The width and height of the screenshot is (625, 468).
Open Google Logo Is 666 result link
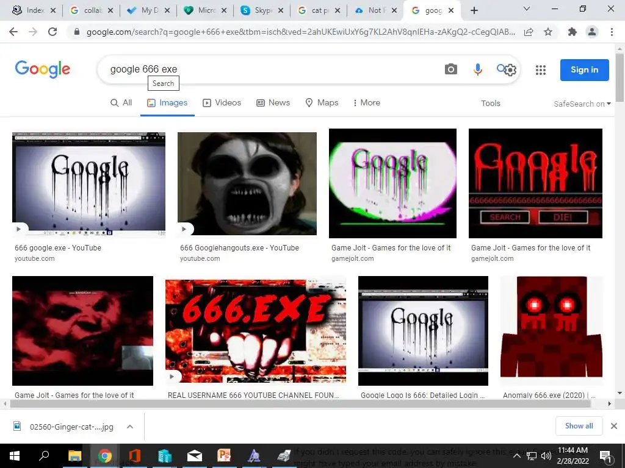point(422,395)
